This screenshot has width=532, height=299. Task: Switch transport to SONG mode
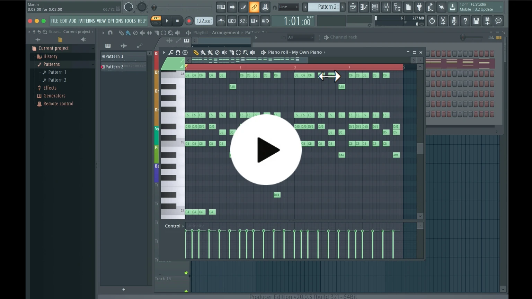[x=156, y=23]
